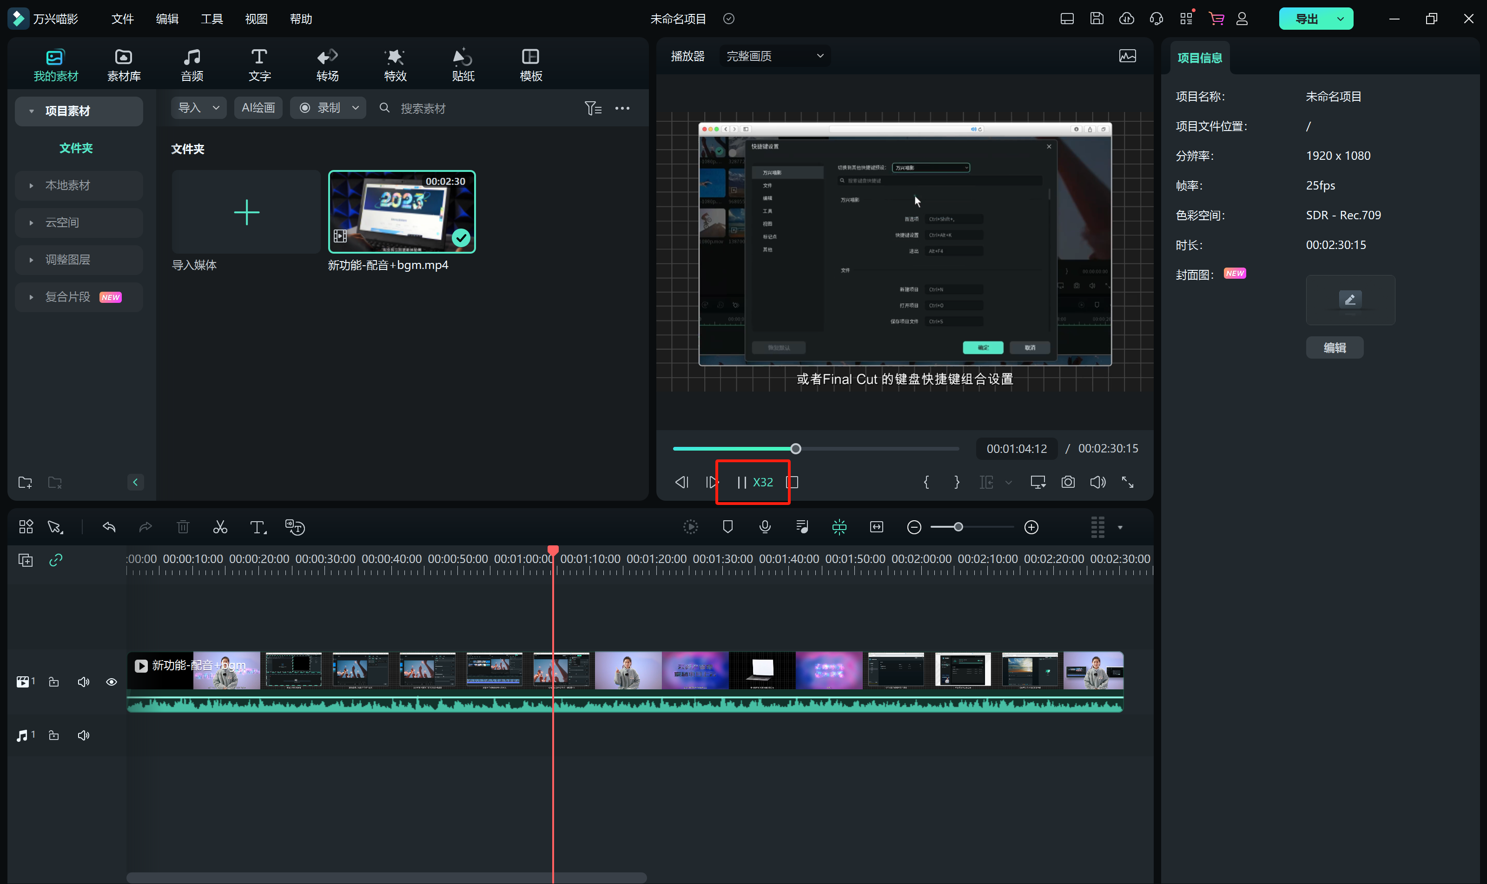Click the AI绘画 button

point(258,108)
